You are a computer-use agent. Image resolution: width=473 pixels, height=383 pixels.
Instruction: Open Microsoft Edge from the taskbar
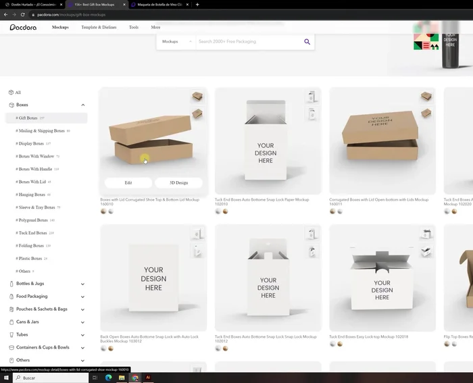[108, 378]
